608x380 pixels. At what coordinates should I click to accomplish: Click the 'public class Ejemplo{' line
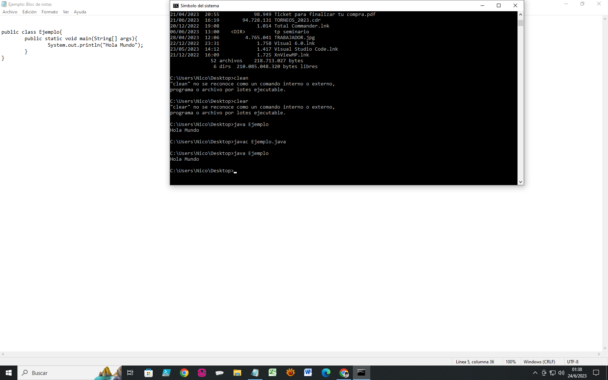pos(32,32)
